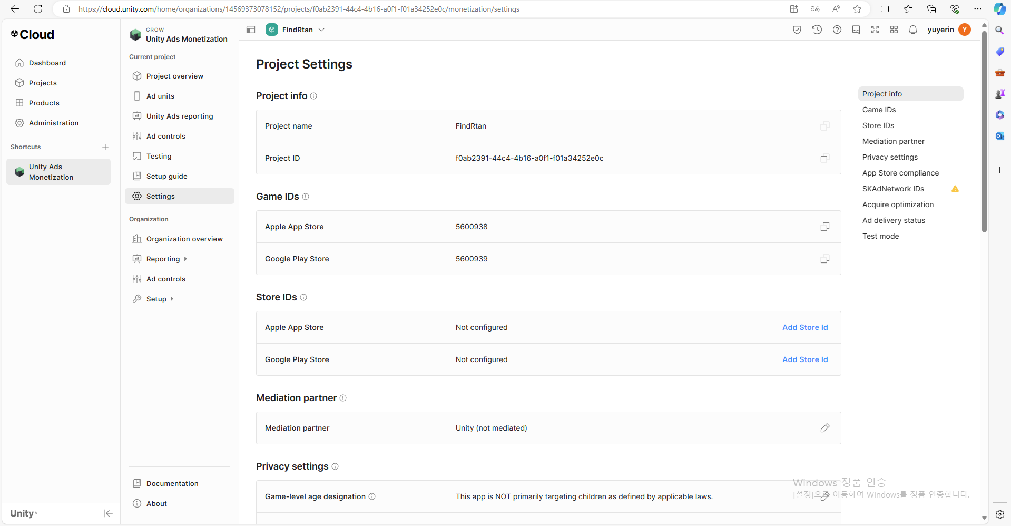The height and width of the screenshot is (526, 1011).
Task: Click the fullscreen expand icon
Action: coord(875,30)
